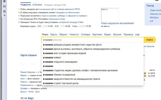Open the Диск link at bottom
Viewport: 161px width, 100px height.
click(37, 92)
